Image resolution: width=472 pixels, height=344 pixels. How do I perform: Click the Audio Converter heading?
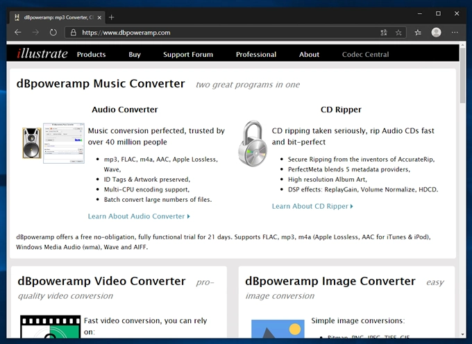(x=125, y=110)
